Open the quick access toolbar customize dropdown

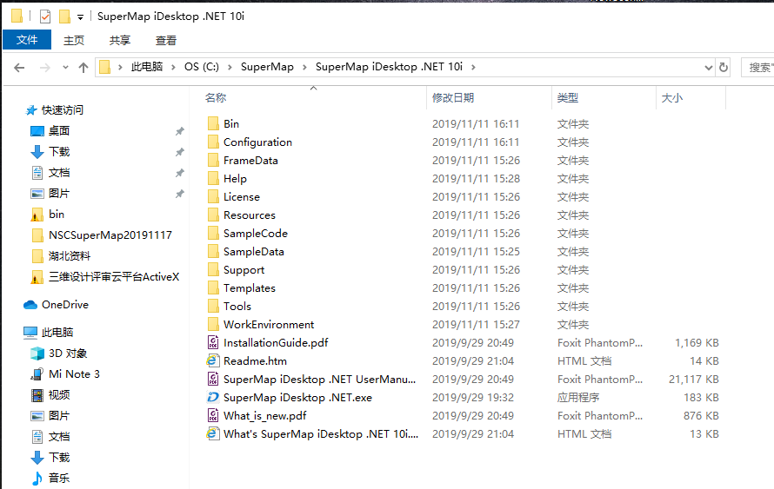(x=81, y=17)
